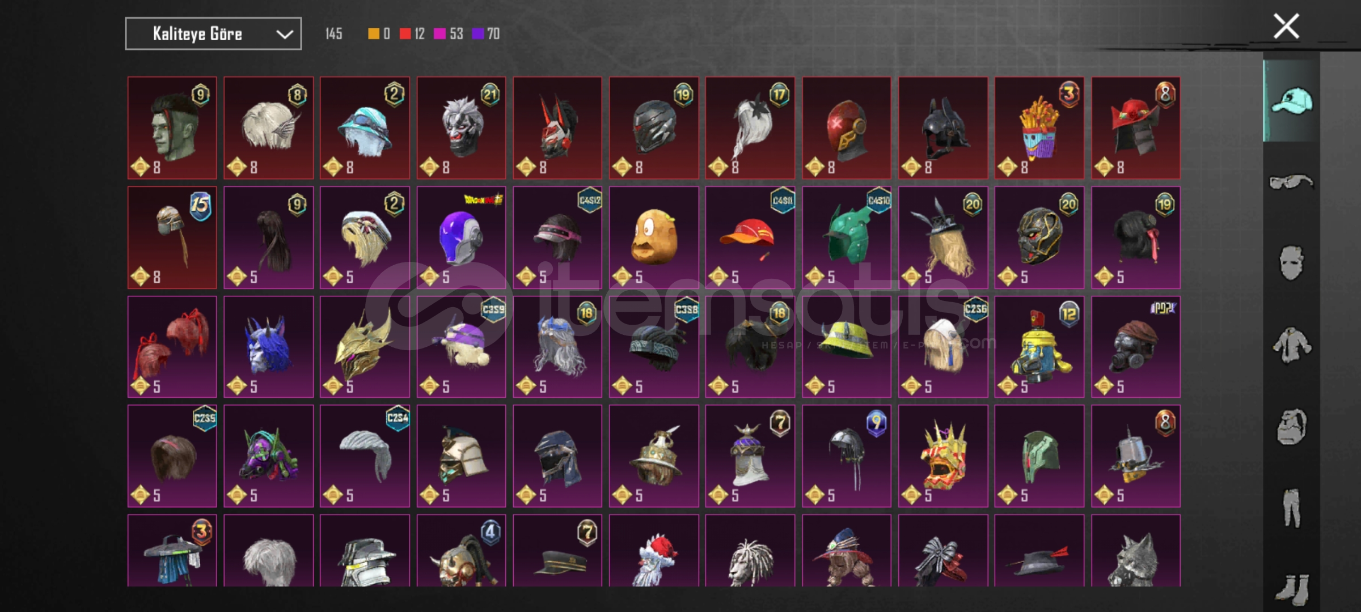Close the inventory with the X button
The width and height of the screenshot is (1361, 612).
tap(1286, 26)
